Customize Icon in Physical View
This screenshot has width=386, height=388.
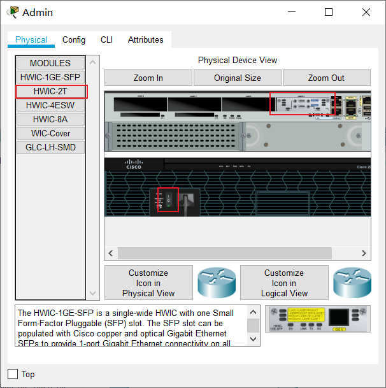(x=148, y=283)
